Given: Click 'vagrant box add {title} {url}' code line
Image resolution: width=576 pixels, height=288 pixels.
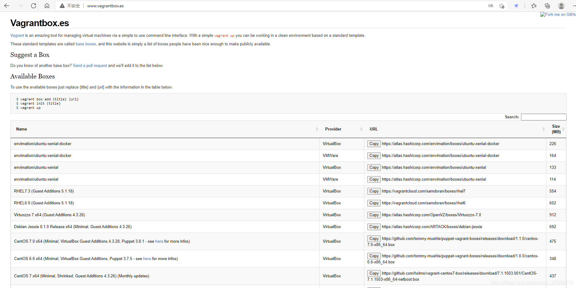Looking at the screenshot, I should pyautogui.click(x=48, y=99).
